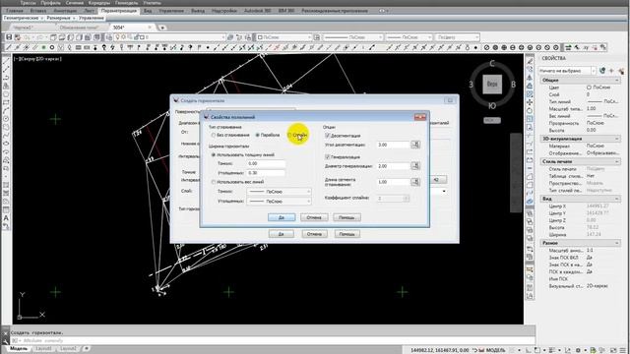Click the green square icon in points toolbar
Viewport: 630px width, 354px height.
point(43,47)
